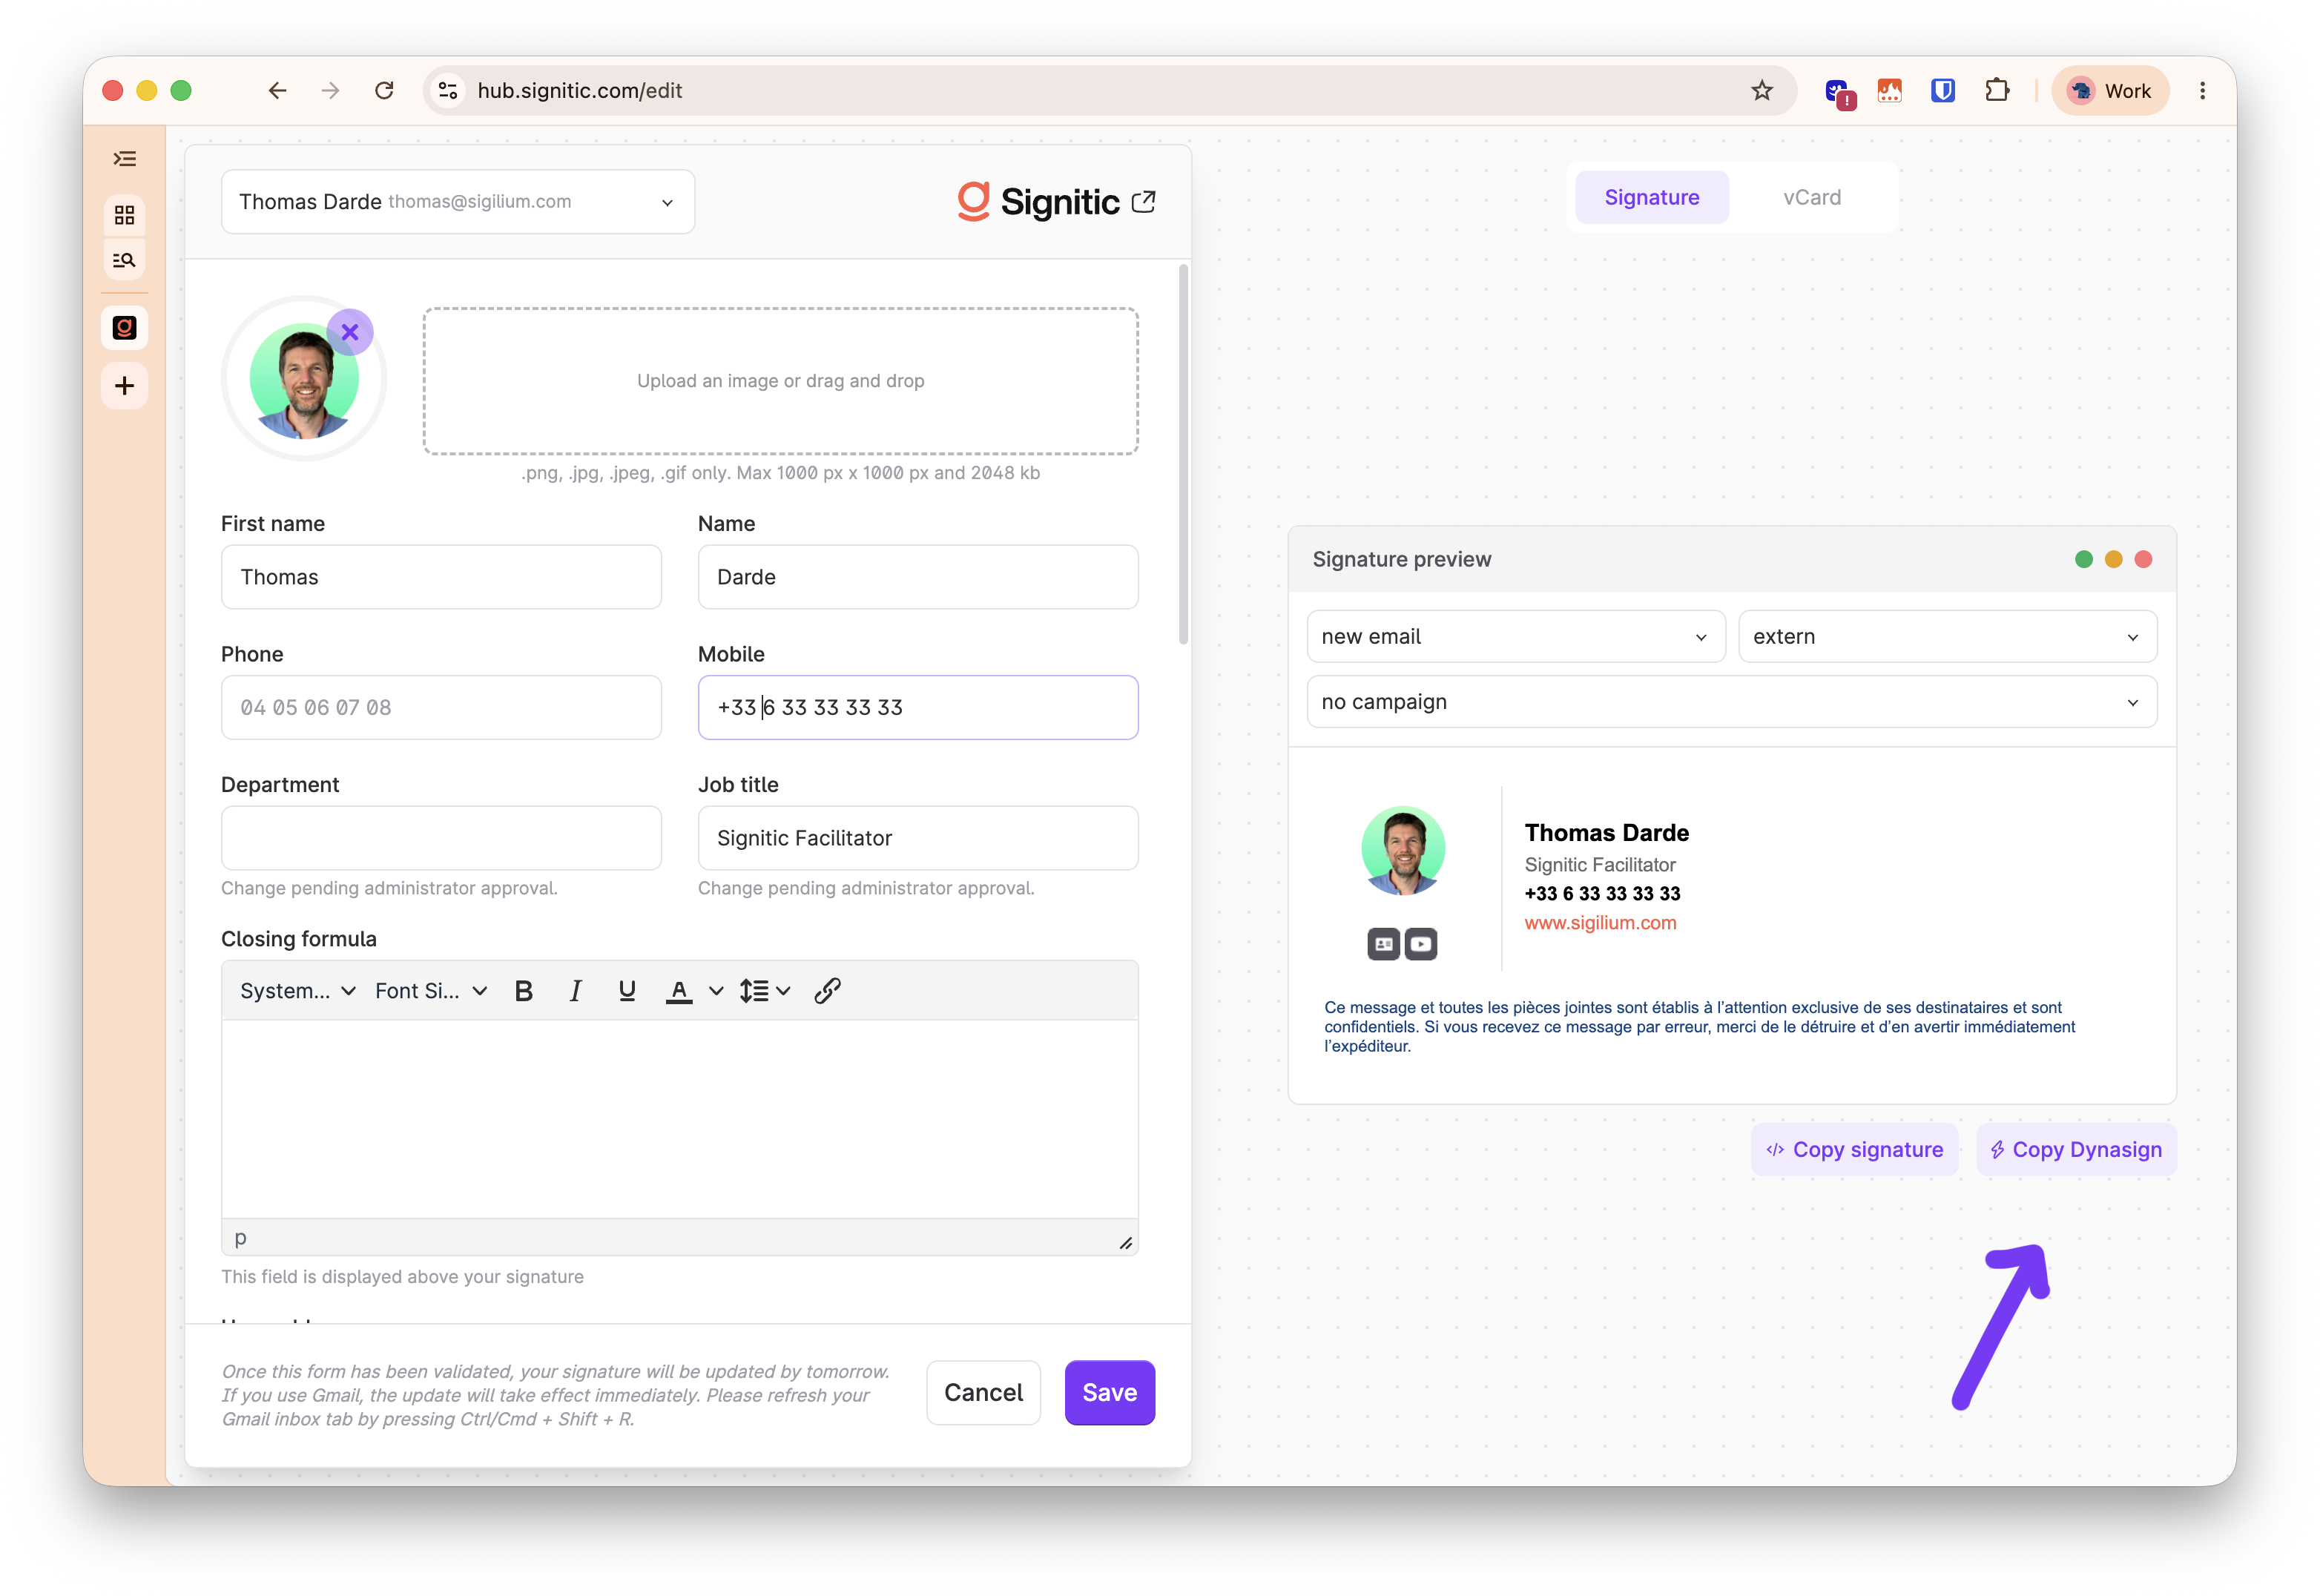Collapse the sidebar with the menu icon
The width and height of the screenshot is (2320, 1596).
click(x=125, y=159)
